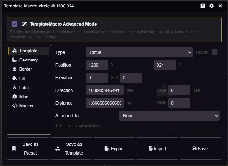
Task: Close the Template Macro dialog
Action: (x=220, y=6)
